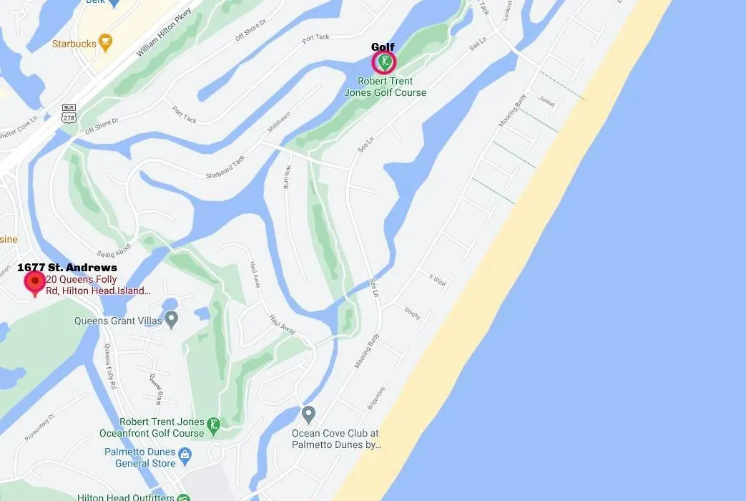The width and height of the screenshot is (746, 501).
Task: Click the 20 Queens Folly Rd address text
Action: click(x=98, y=285)
